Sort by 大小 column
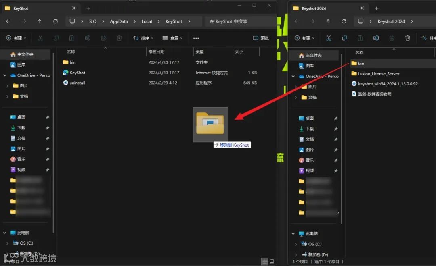The height and width of the screenshot is (266, 436). click(x=239, y=52)
